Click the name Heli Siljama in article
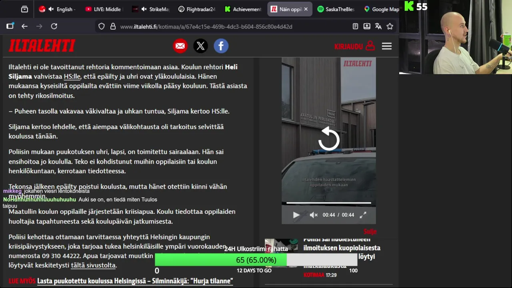The width and height of the screenshot is (512, 288). point(123,72)
